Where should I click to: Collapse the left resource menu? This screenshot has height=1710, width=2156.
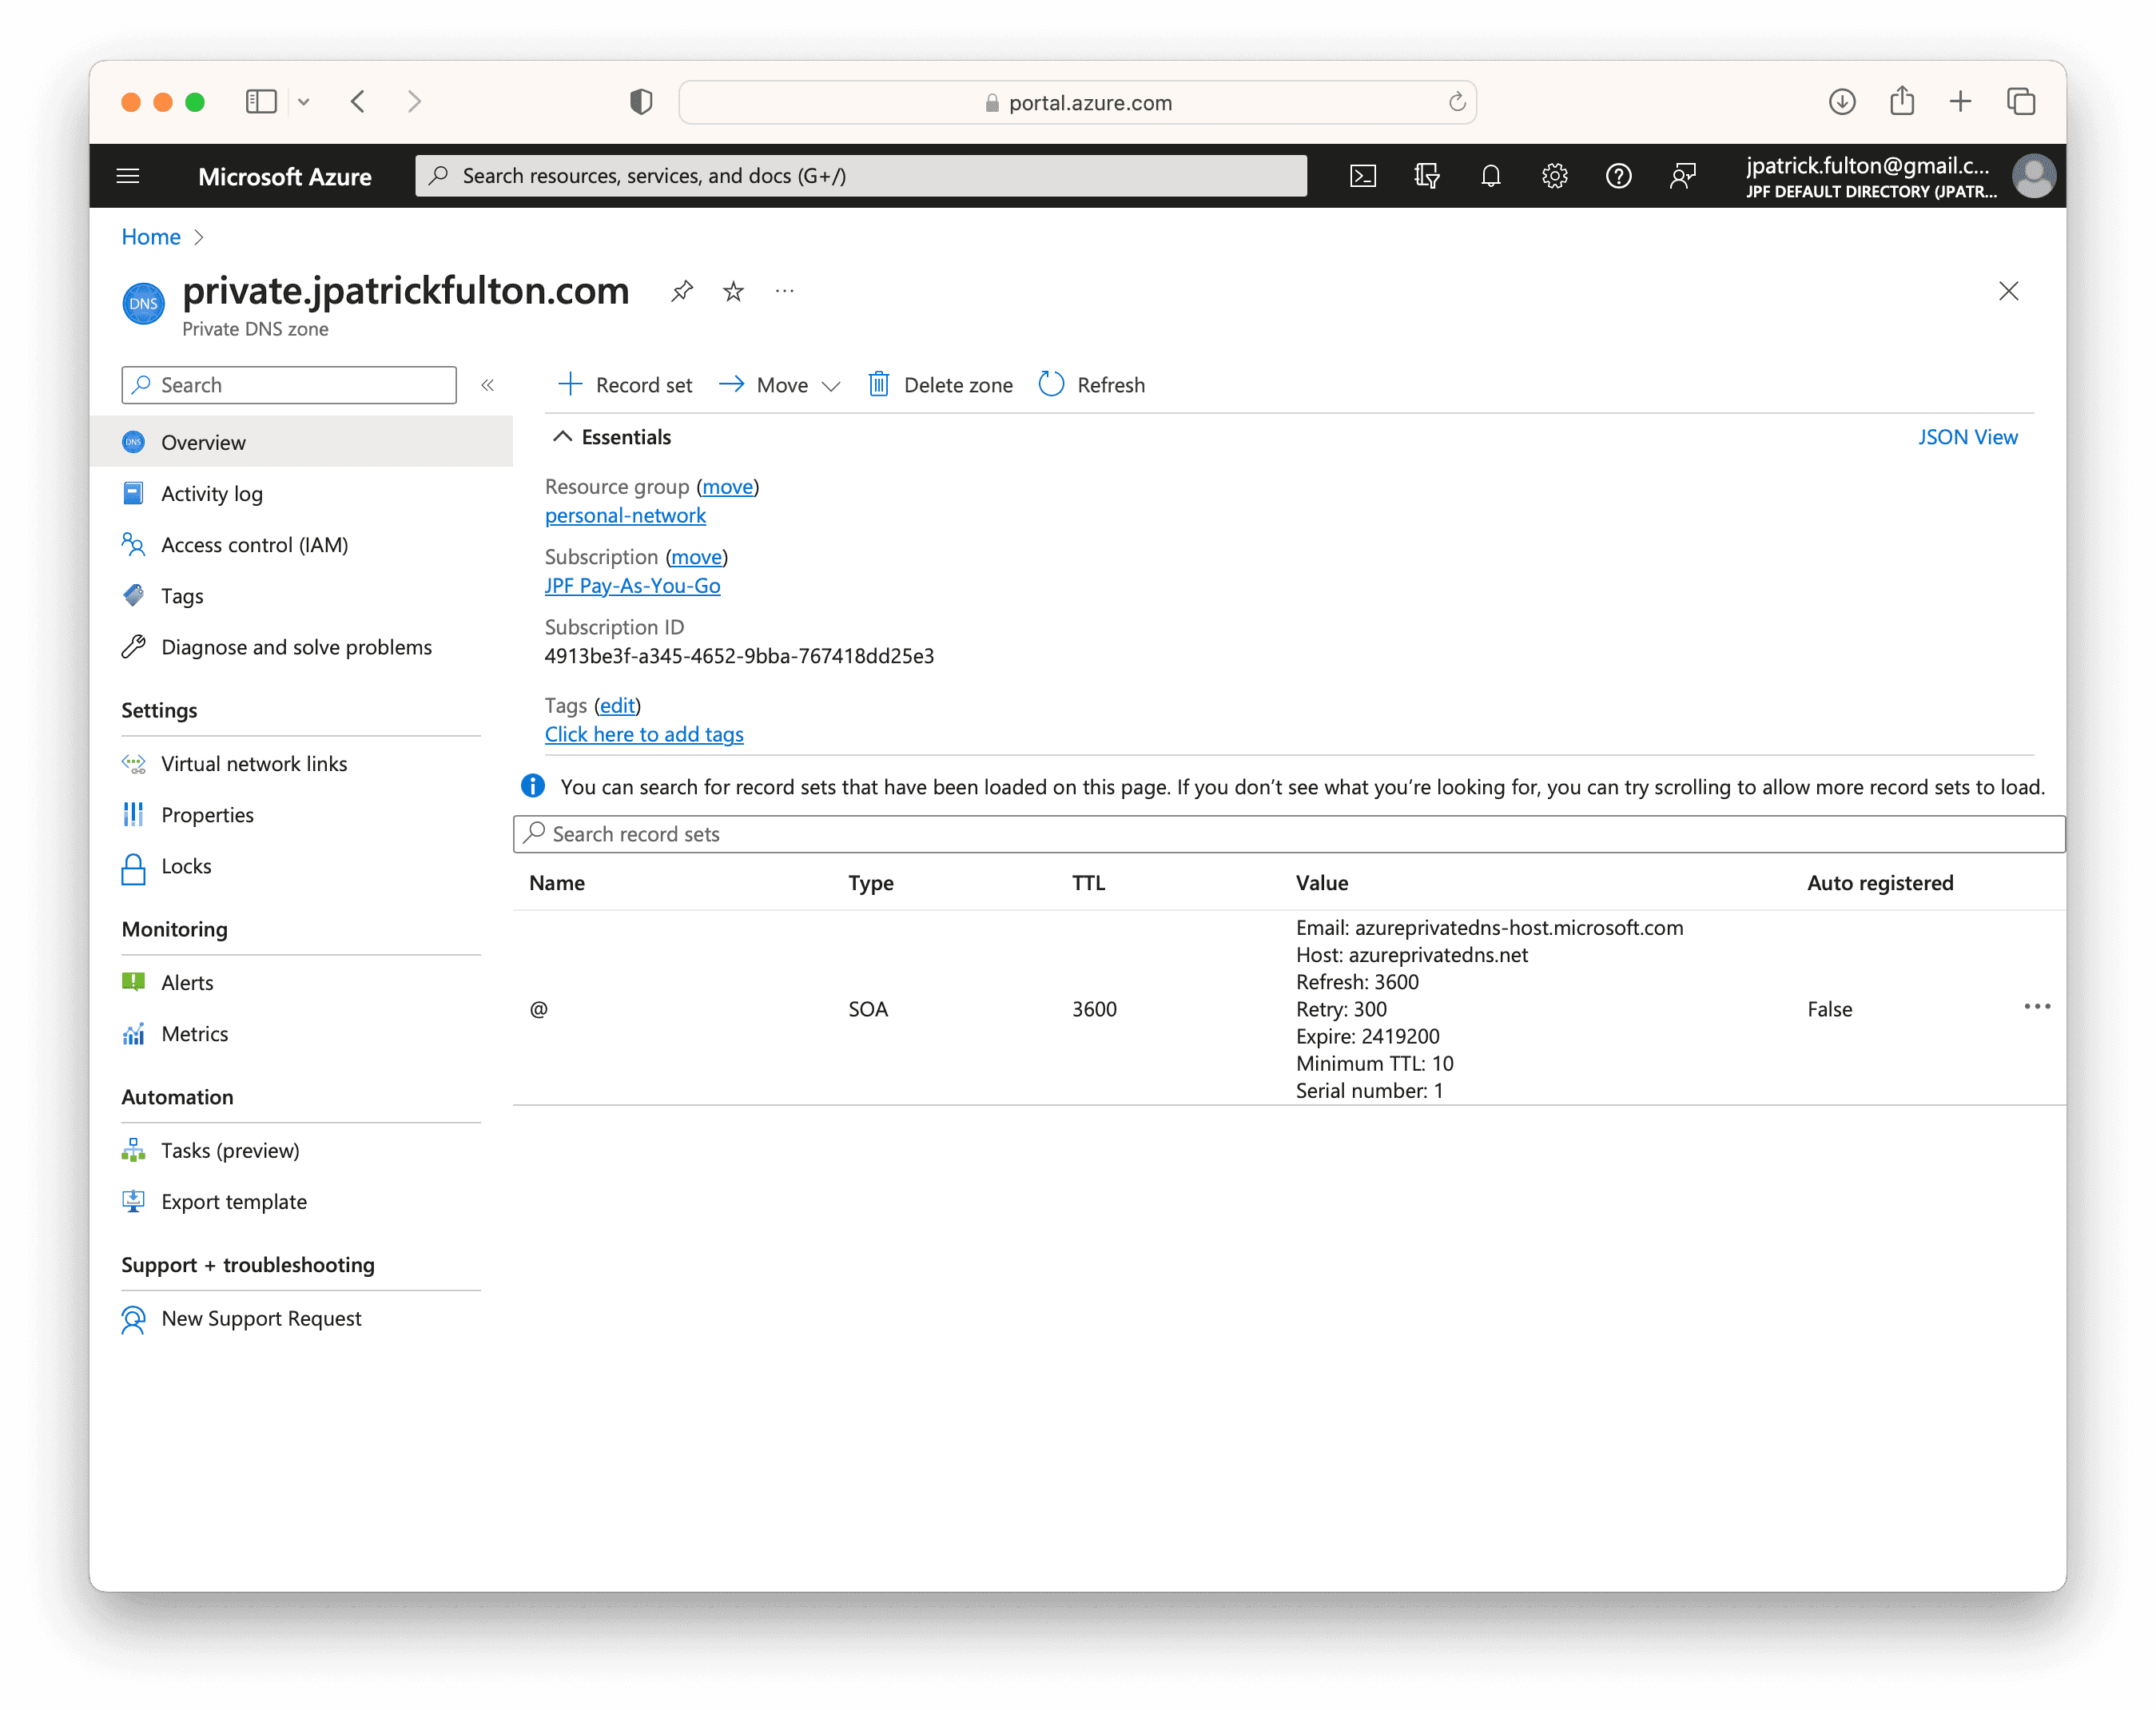click(487, 385)
